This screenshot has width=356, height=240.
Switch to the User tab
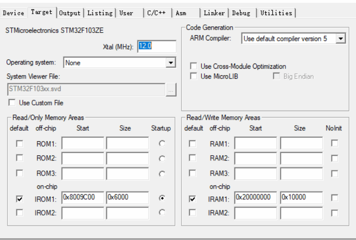click(130, 13)
